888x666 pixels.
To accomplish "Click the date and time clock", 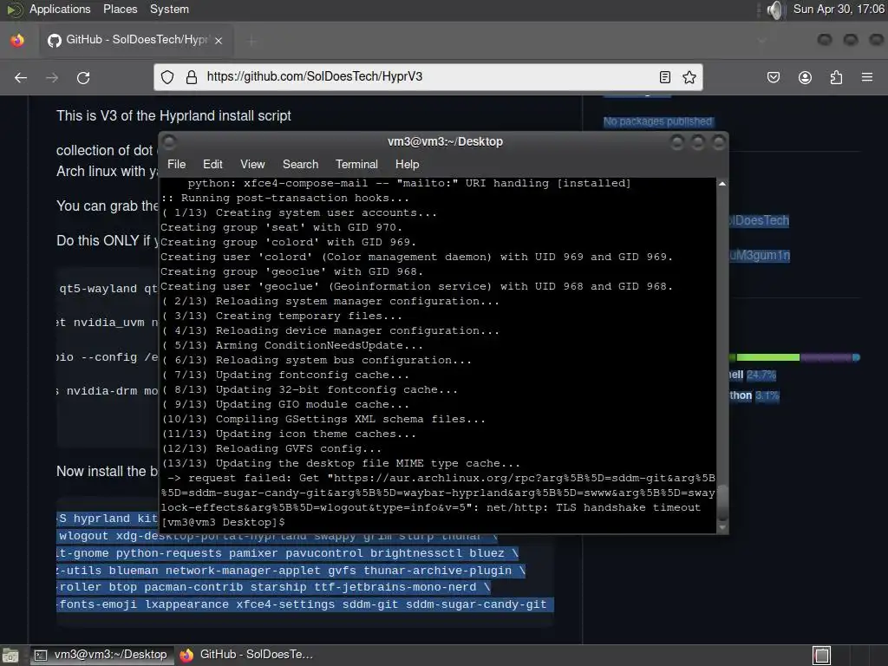I will (x=839, y=9).
